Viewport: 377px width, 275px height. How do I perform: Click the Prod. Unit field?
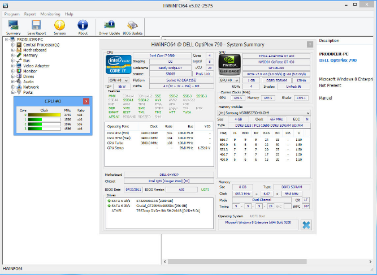coord(203,74)
